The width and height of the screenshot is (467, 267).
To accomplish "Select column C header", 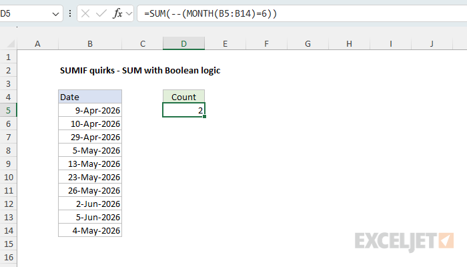I will pyautogui.click(x=143, y=44).
